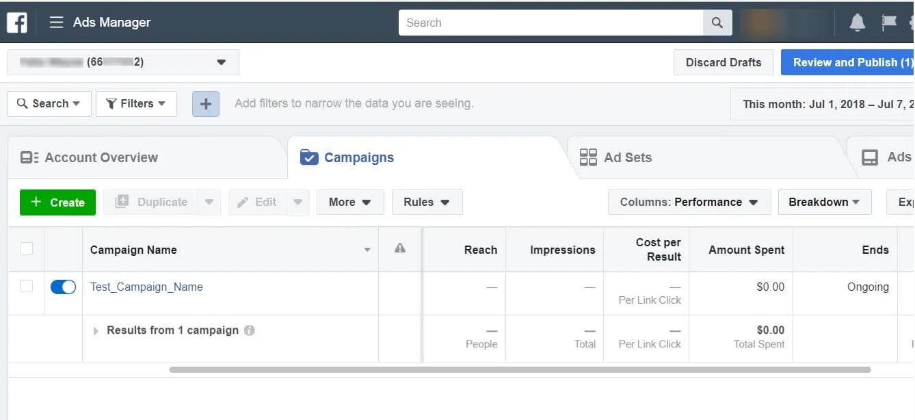Click the flag pages icon in header

(x=888, y=23)
